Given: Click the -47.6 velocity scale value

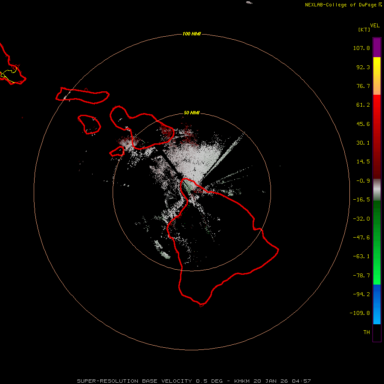Looking at the screenshot, I should click(361, 238).
